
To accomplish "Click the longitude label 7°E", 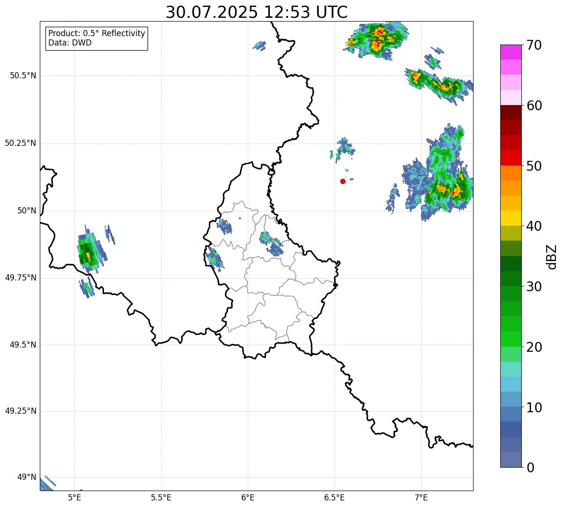I will [x=421, y=498].
